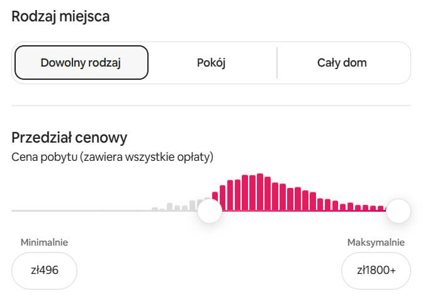
Task: Click the rightmost pink histogram bar
Action: click(x=380, y=208)
